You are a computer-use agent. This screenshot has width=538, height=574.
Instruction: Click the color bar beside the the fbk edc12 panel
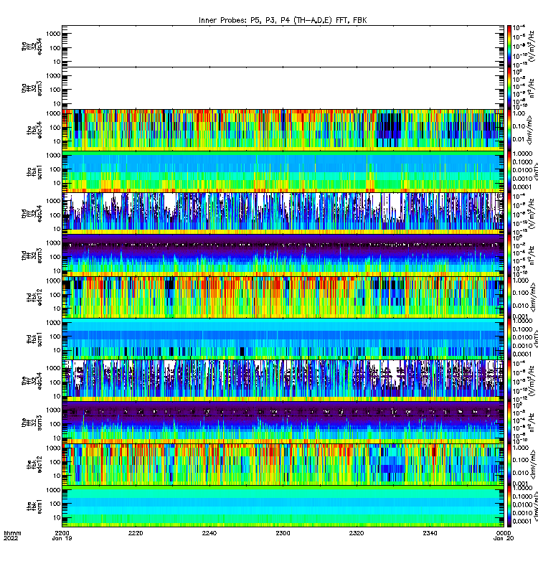[509, 464]
